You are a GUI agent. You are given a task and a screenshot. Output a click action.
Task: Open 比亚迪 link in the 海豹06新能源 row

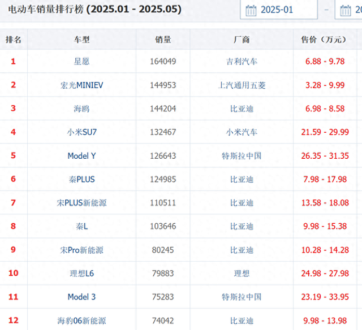[242, 321]
